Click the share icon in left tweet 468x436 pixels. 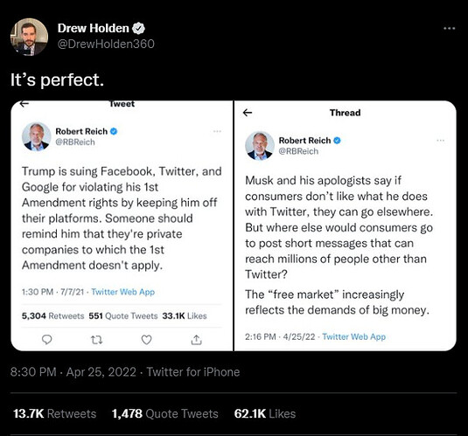coord(197,340)
